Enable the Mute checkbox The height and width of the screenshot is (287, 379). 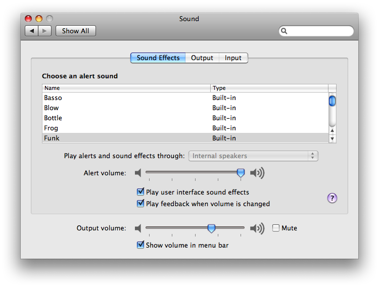pos(276,228)
